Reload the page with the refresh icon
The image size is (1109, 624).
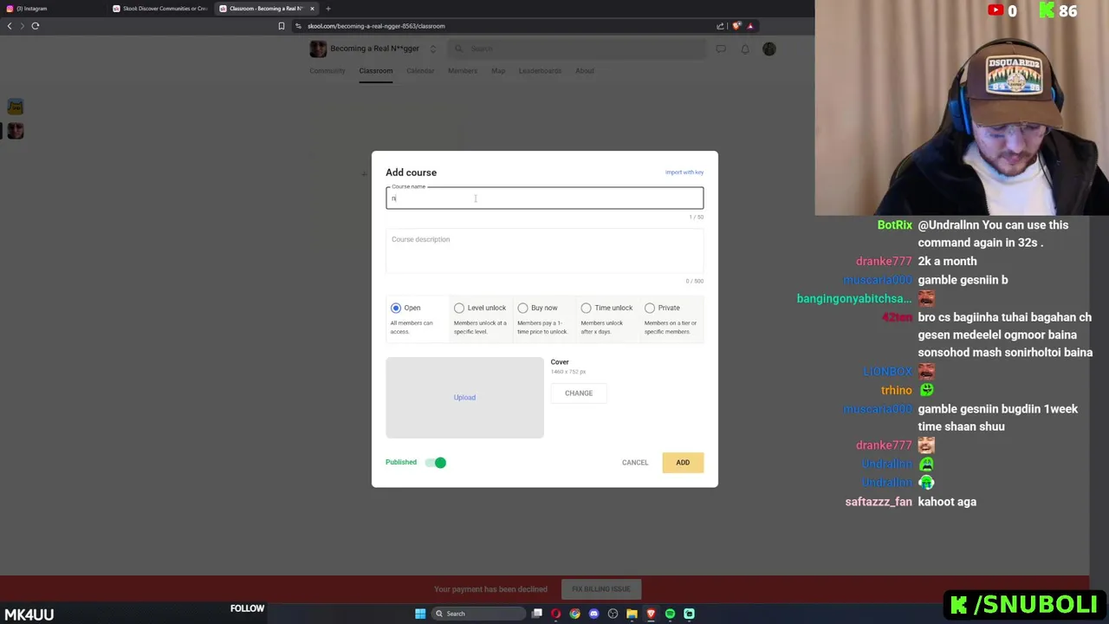click(x=36, y=26)
